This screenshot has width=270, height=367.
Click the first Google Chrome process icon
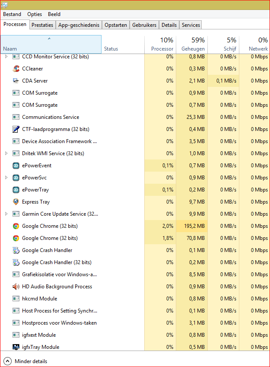pyautogui.click(x=16, y=226)
